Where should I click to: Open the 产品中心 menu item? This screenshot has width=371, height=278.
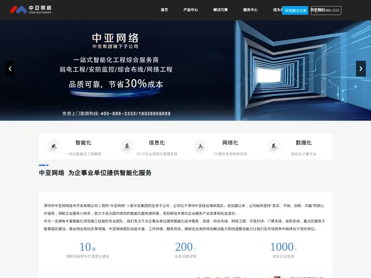point(191,10)
